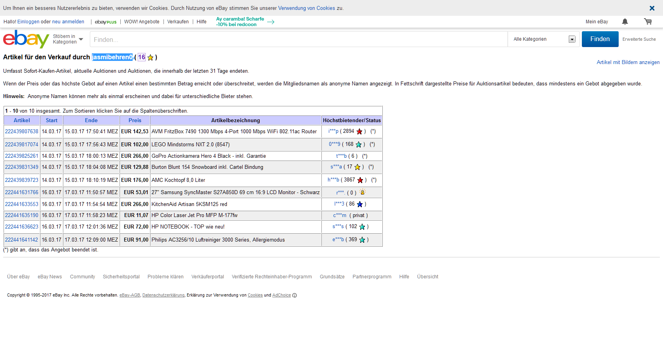This screenshot has height=359, width=663.
Task: Open item number 222441635190
Action: click(22, 215)
